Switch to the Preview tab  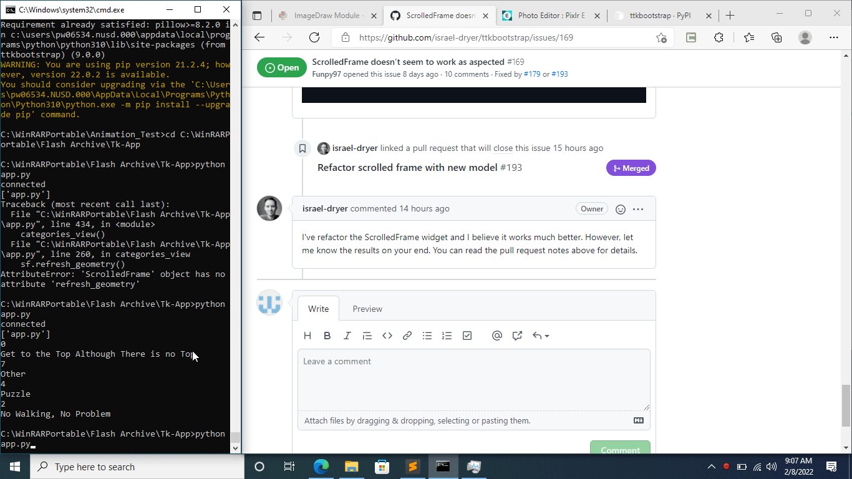pos(367,308)
